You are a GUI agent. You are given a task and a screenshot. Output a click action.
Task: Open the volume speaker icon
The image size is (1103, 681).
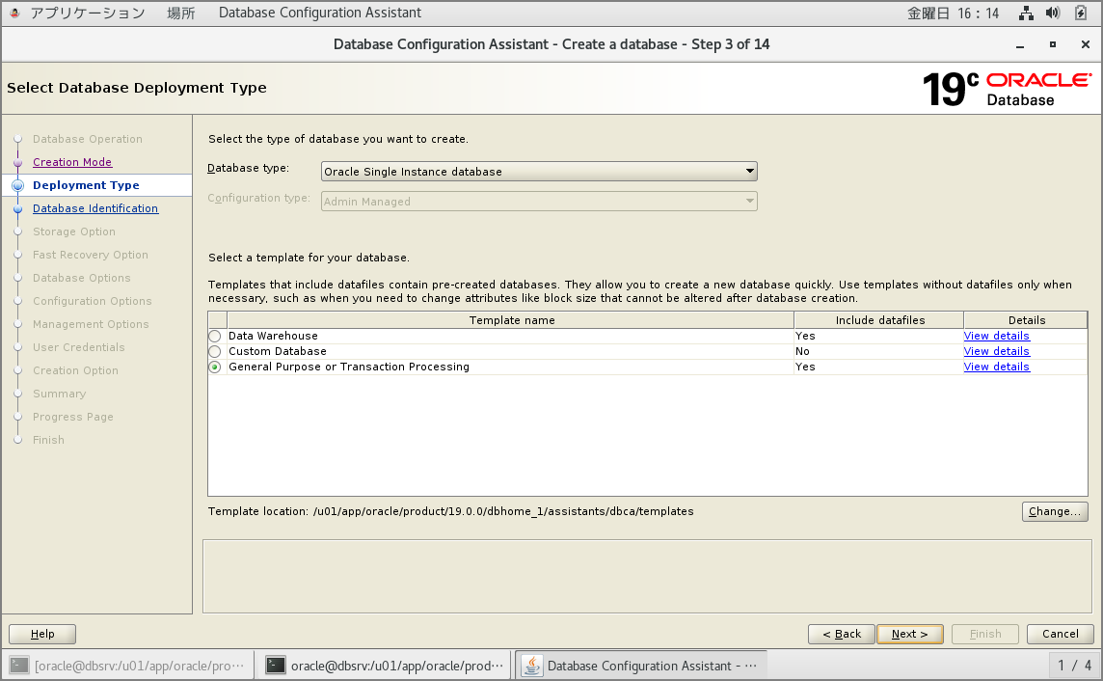point(1053,14)
